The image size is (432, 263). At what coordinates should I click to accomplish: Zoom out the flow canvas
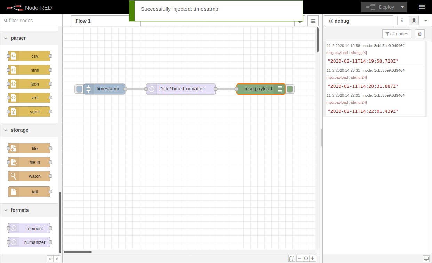pyautogui.click(x=299, y=258)
